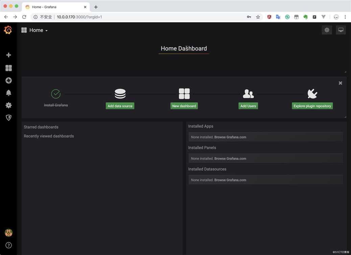Click the grid icon above New dashboard
Screen dimensions: 351x255
click(184, 94)
